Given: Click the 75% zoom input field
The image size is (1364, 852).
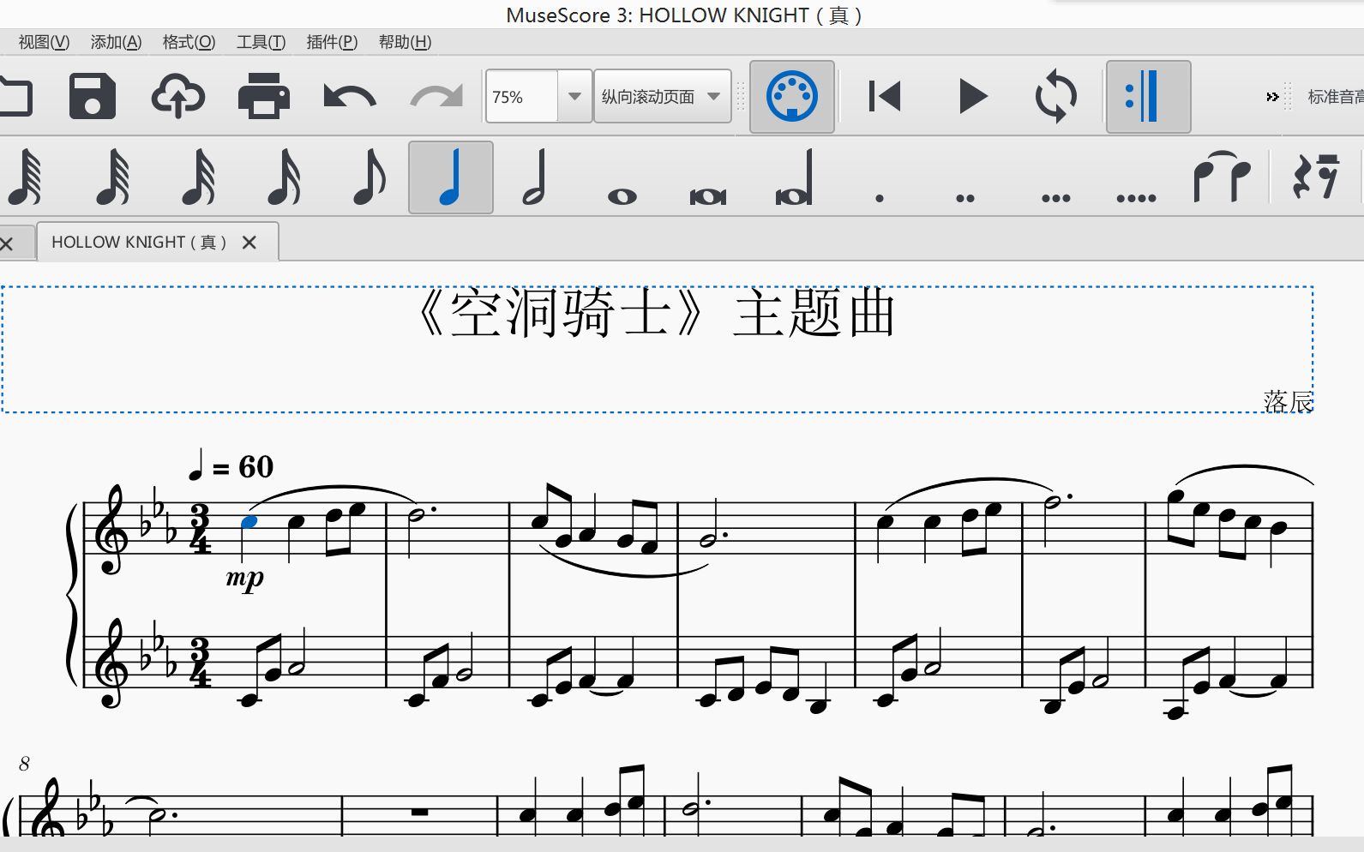Looking at the screenshot, I should click(522, 96).
